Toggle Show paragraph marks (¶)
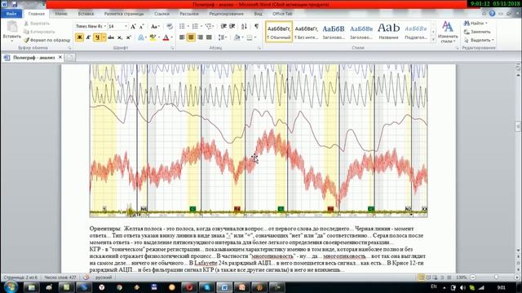Image resolution: width=522 pixels, height=293 pixels. tap(256, 26)
